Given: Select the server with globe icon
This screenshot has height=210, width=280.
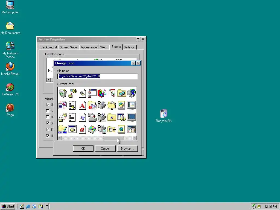Looking at the screenshot, I should [x=132, y=93].
